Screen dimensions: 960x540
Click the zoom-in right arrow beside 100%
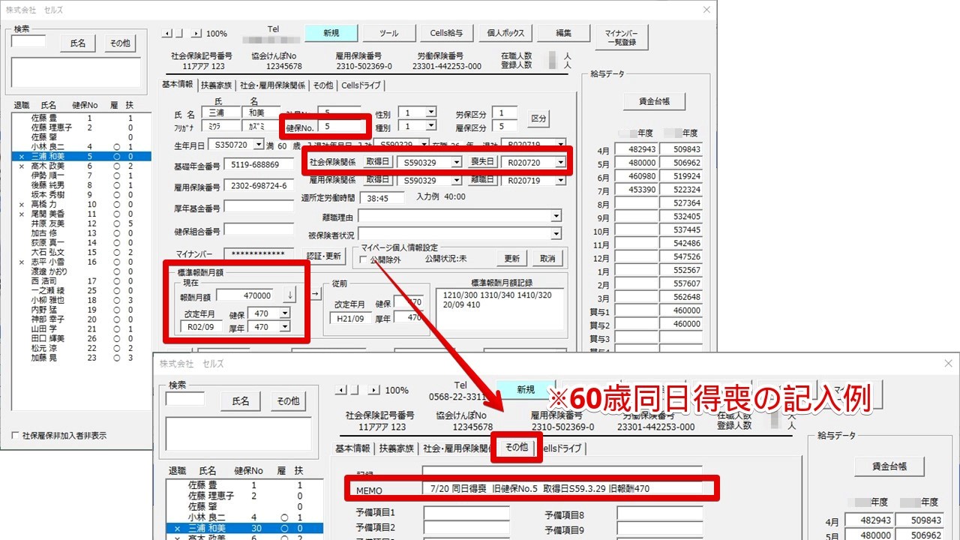pyautogui.click(x=196, y=34)
